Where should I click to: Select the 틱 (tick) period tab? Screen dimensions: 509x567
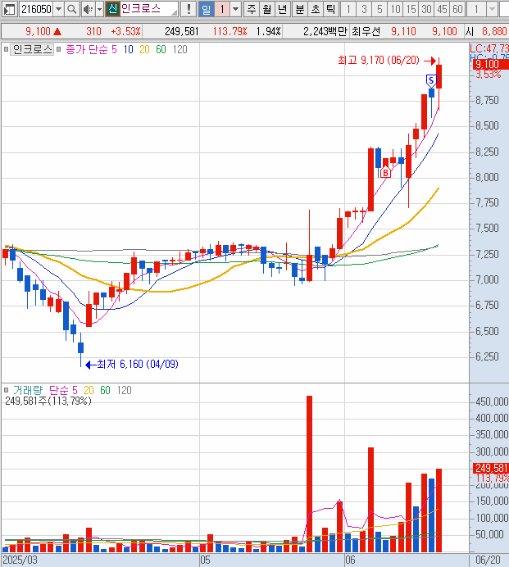329,9
